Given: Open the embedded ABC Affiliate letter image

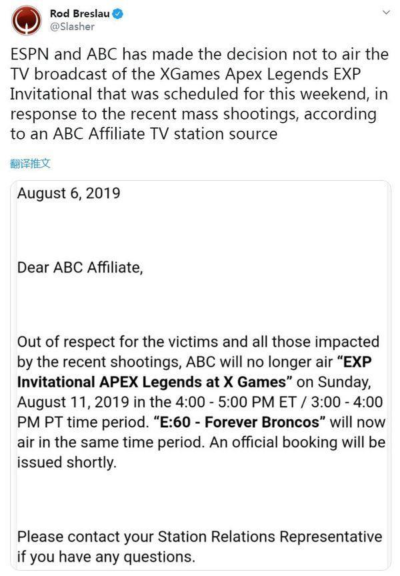Looking at the screenshot, I should 201,375.
